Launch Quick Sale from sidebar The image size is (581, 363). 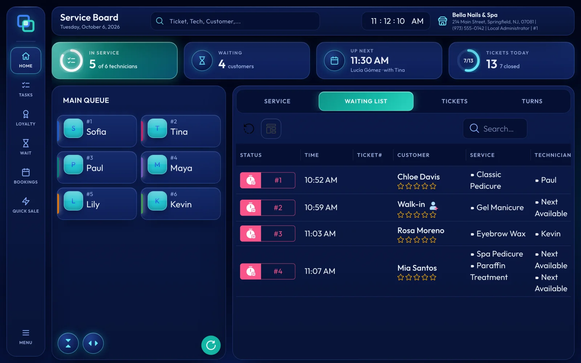pyautogui.click(x=25, y=205)
